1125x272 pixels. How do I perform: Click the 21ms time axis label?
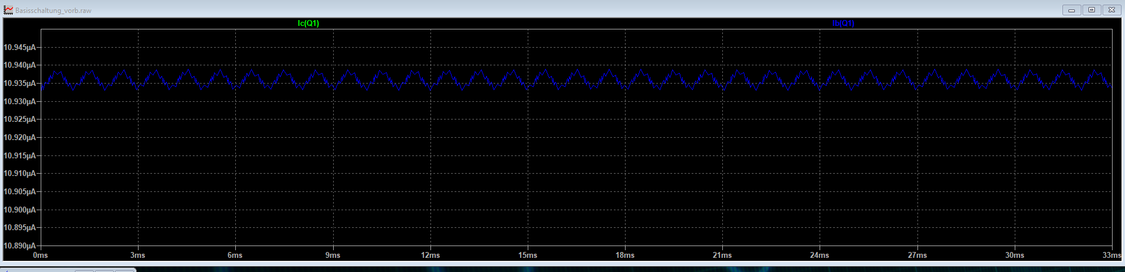[x=722, y=256]
